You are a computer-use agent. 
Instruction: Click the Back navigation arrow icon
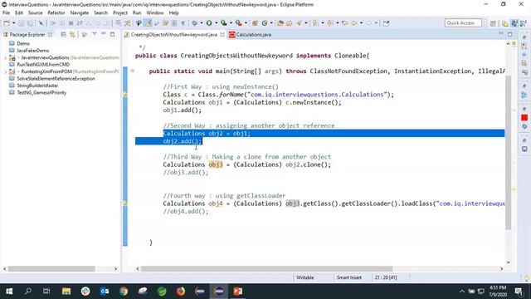tap(354, 23)
